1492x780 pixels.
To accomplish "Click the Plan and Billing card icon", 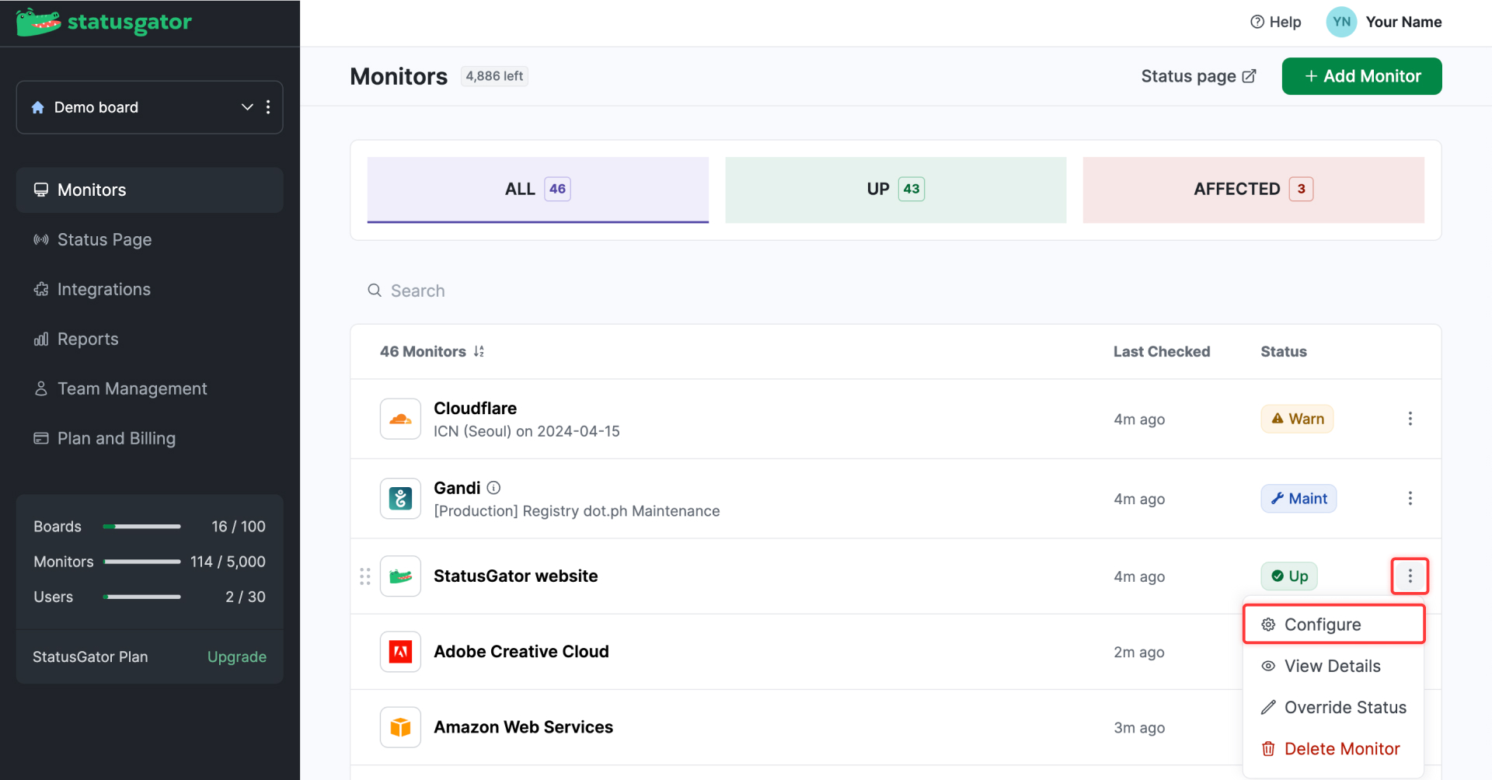I will click(41, 438).
